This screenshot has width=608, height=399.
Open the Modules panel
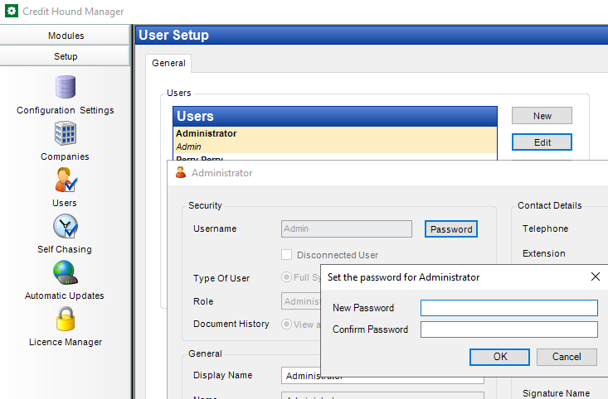tap(66, 36)
